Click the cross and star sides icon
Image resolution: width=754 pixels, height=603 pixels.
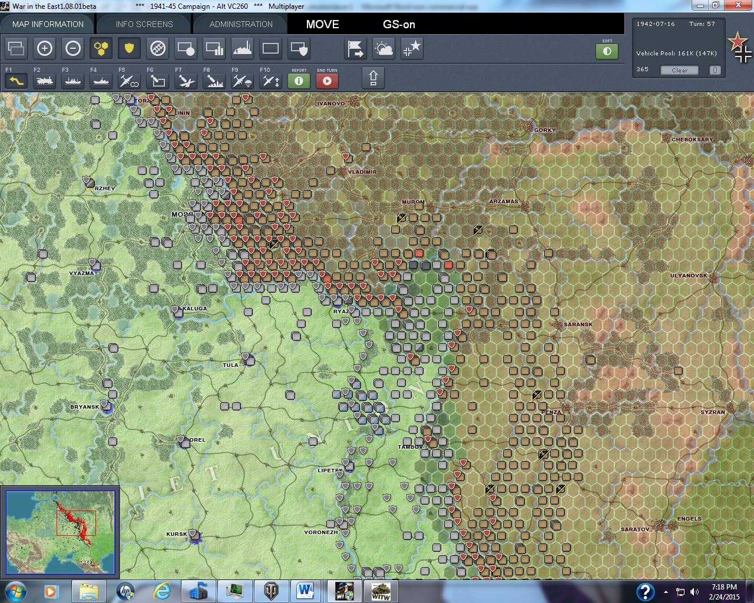tap(412, 48)
